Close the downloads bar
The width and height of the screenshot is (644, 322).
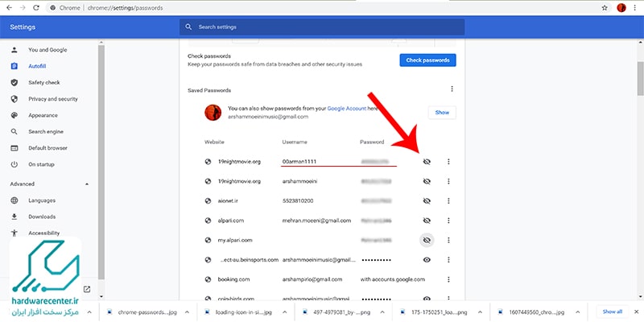(x=637, y=312)
